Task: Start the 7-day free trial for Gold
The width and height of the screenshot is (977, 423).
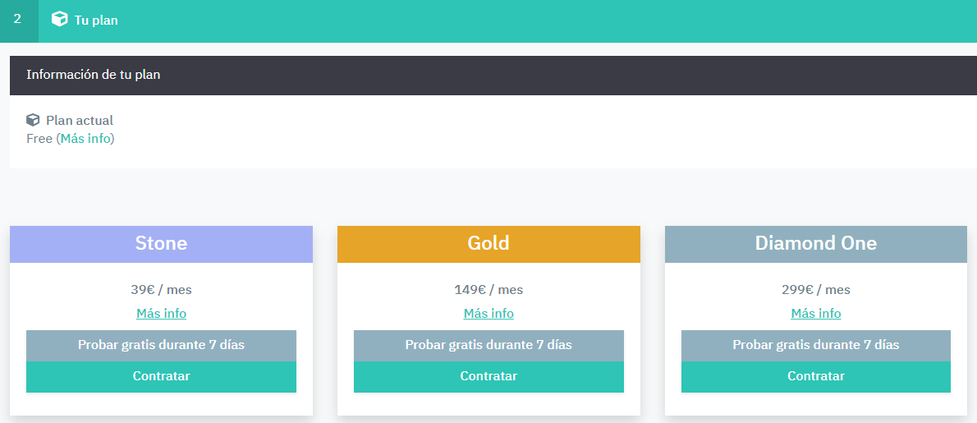Action: point(488,345)
